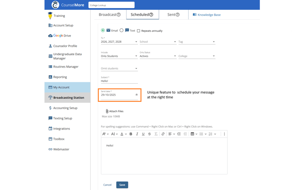This screenshot has width=298, height=190.
Task: Insert a link using the link icon
Action: (163, 134)
